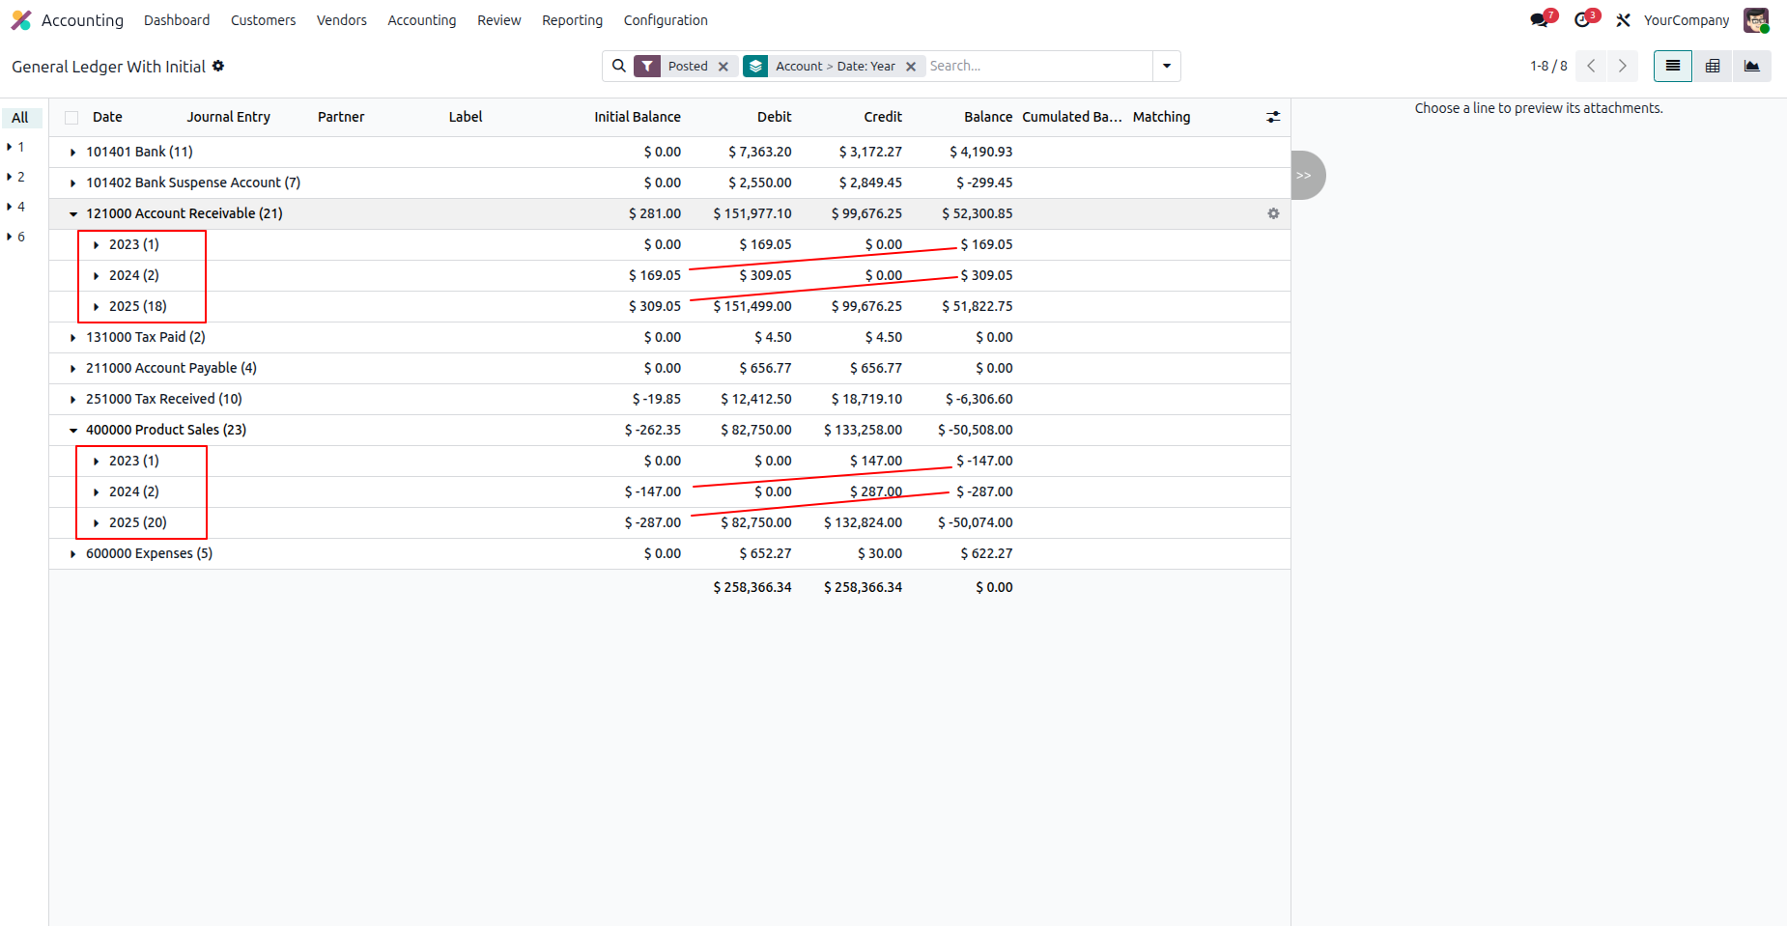Image resolution: width=1787 pixels, height=926 pixels.
Task: Open the Accounting app logo icon
Action: click(21, 20)
